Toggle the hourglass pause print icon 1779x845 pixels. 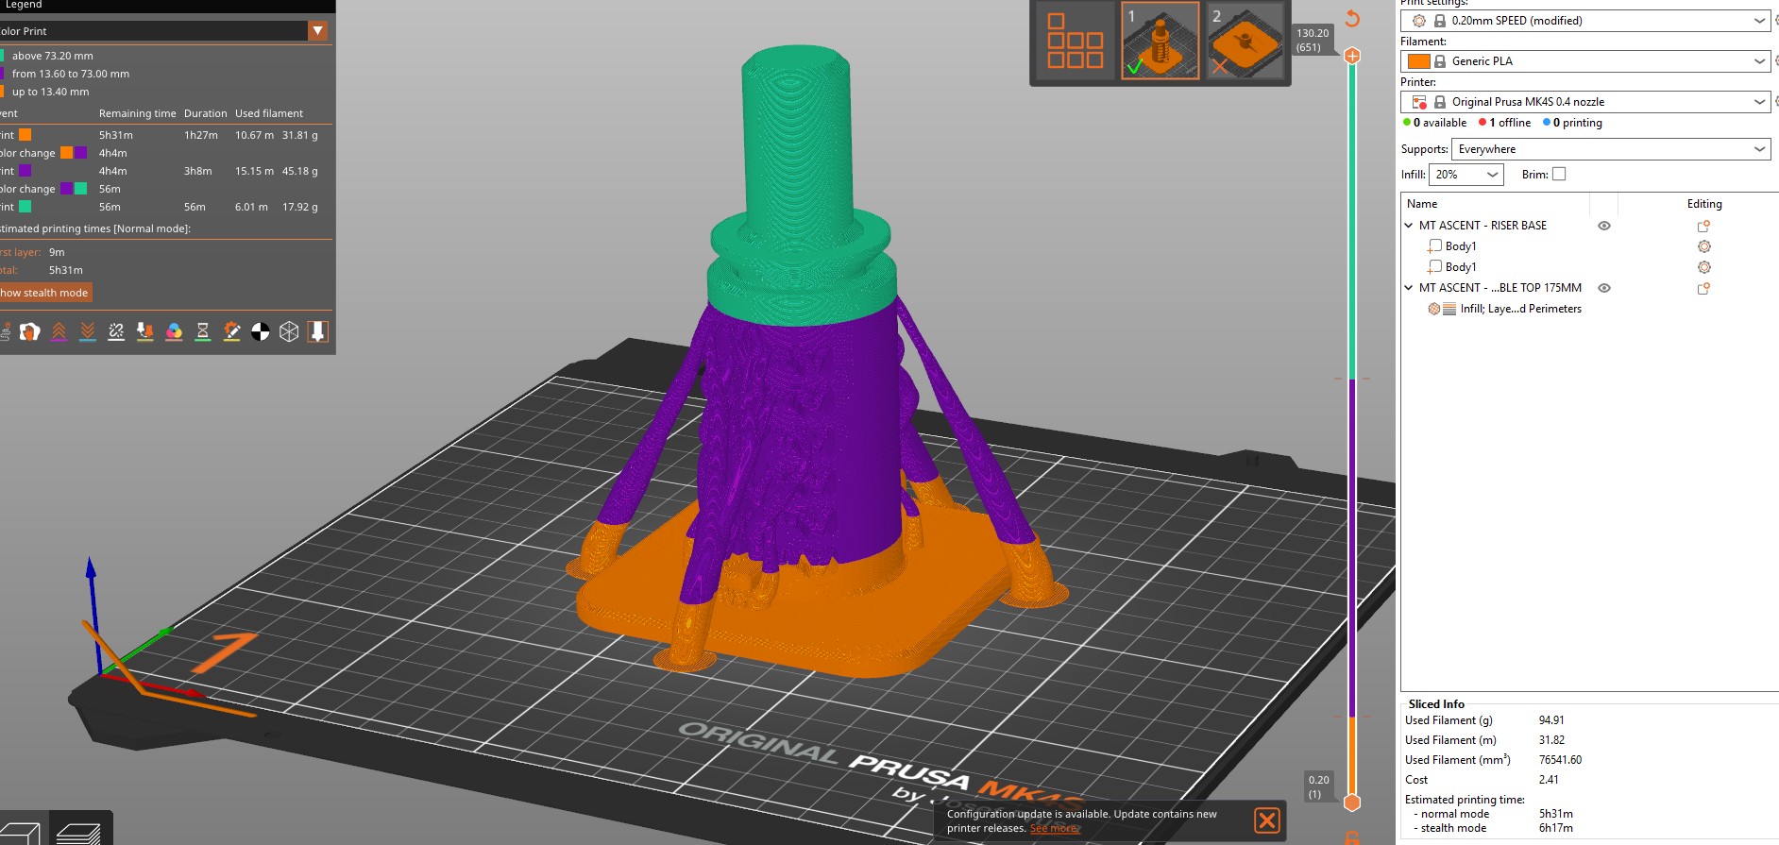[202, 331]
